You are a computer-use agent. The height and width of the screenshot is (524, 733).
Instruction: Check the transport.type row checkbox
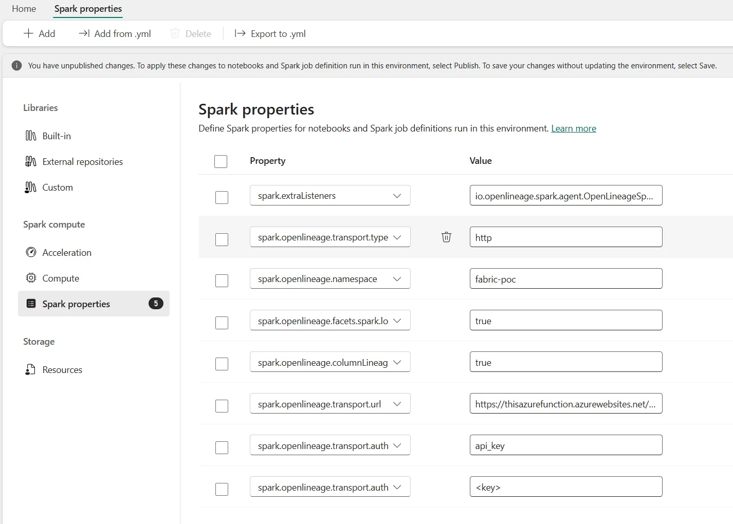pyautogui.click(x=222, y=239)
